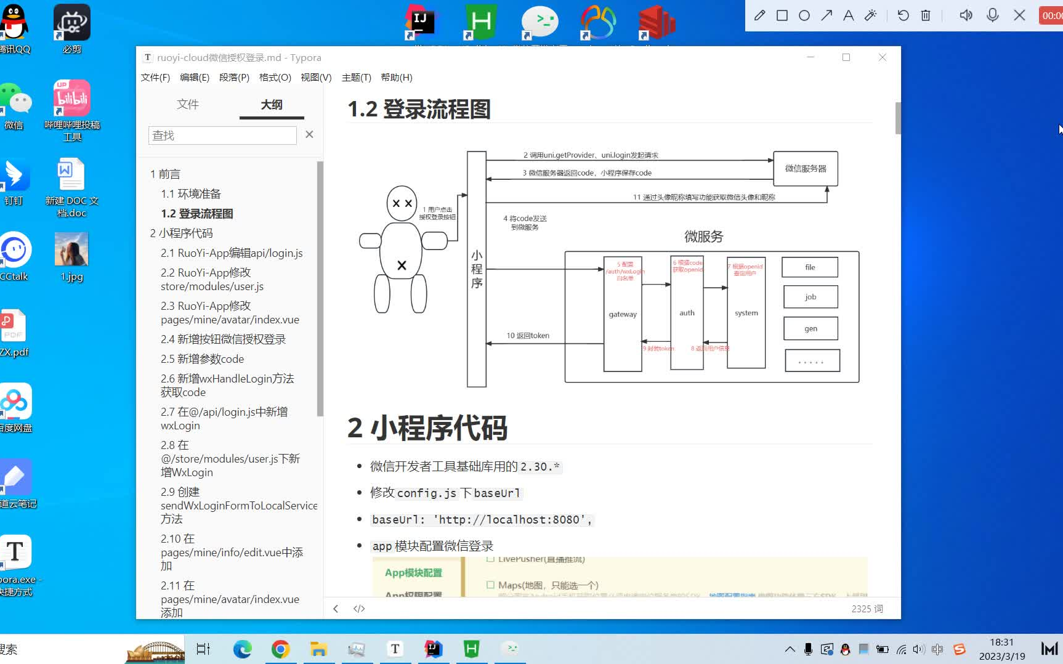This screenshot has height=664, width=1063.
Task: Go to outline 2.9 创建 sendWxLoginFormToLocalService
Action: coord(239,506)
